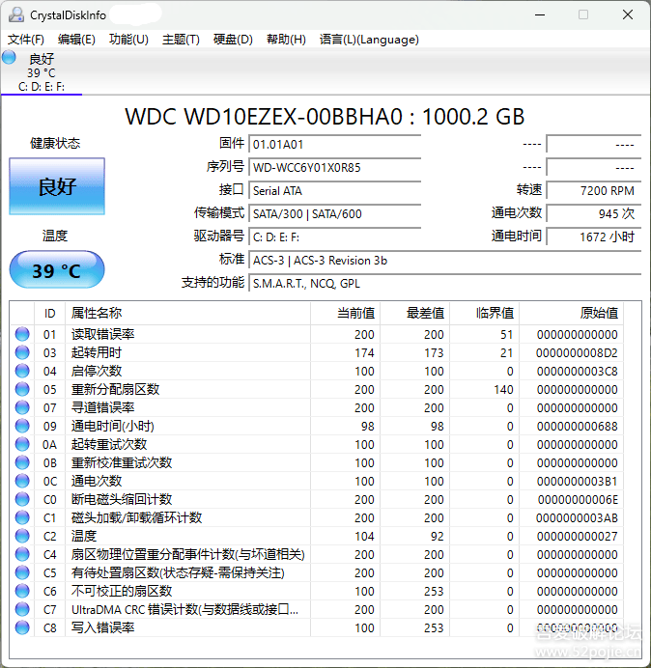651x668 pixels.
Task: Click the rotation speed field 7200 RPM
Action: click(594, 190)
